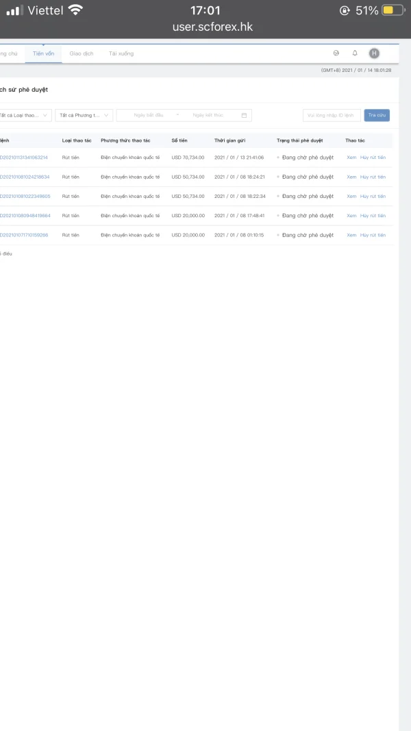Tap the Wi-Fi icon in status bar

pos(75,10)
